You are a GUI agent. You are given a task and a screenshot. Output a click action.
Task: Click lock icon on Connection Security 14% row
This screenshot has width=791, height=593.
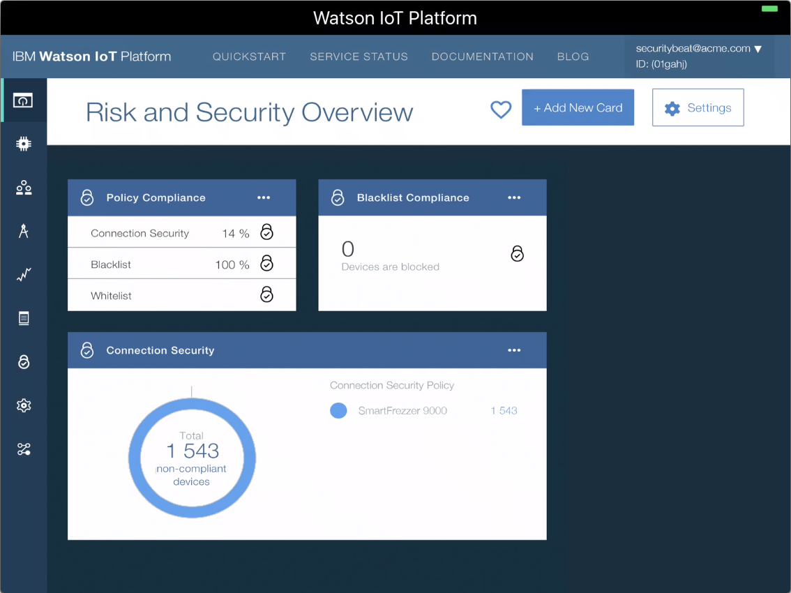coord(266,232)
